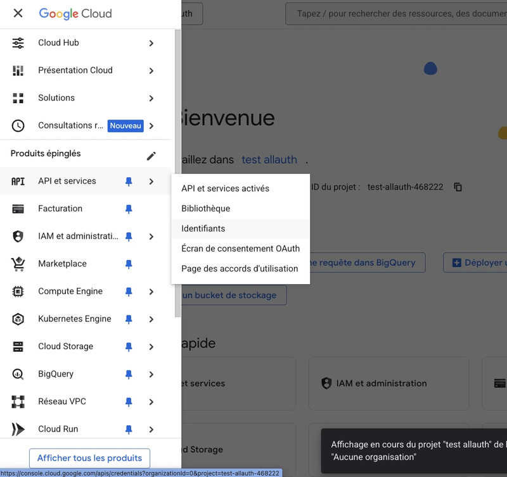Select Identifiants in the submenu

coord(240,228)
